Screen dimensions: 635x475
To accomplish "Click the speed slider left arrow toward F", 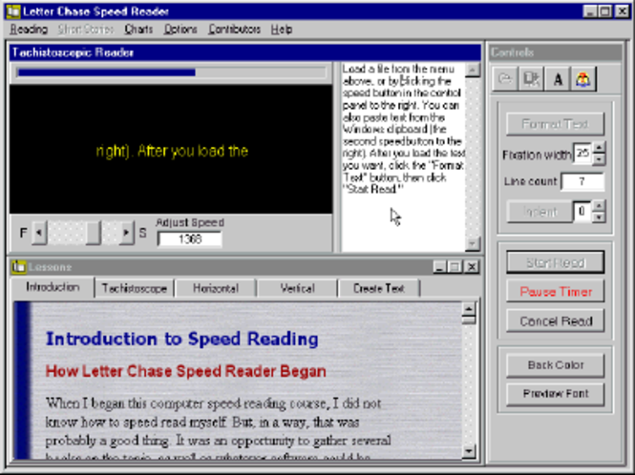I will (39, 233).
